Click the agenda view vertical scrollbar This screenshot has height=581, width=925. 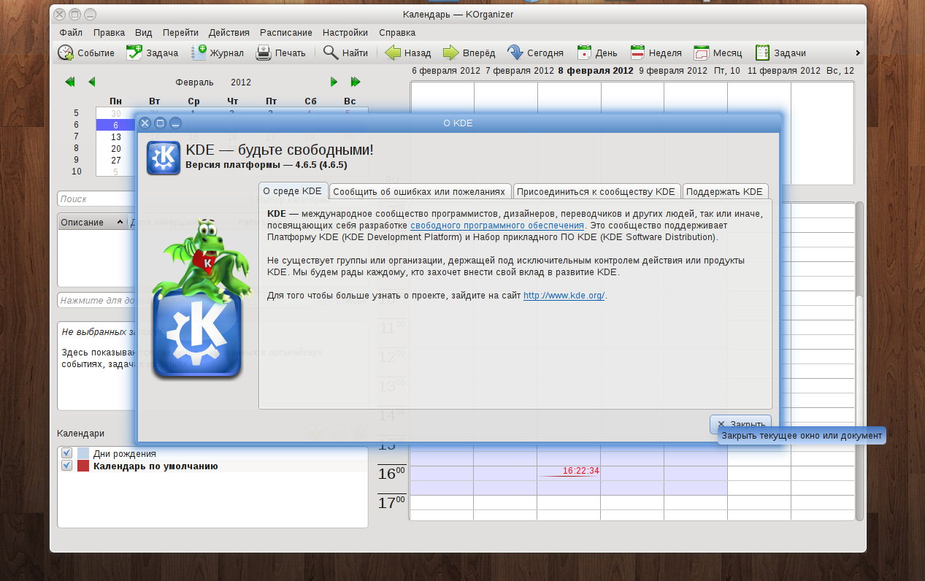(x=859, y=361)
